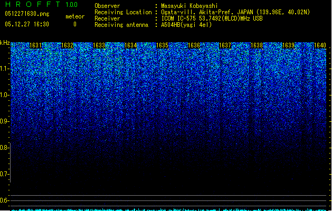Click the 1.0 frequency axis label
This screenshot has width=332, height=211.
4,95
